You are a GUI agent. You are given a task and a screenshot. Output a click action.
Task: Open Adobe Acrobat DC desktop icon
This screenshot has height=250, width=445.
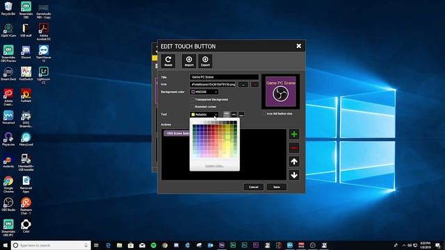click(43, 31)
